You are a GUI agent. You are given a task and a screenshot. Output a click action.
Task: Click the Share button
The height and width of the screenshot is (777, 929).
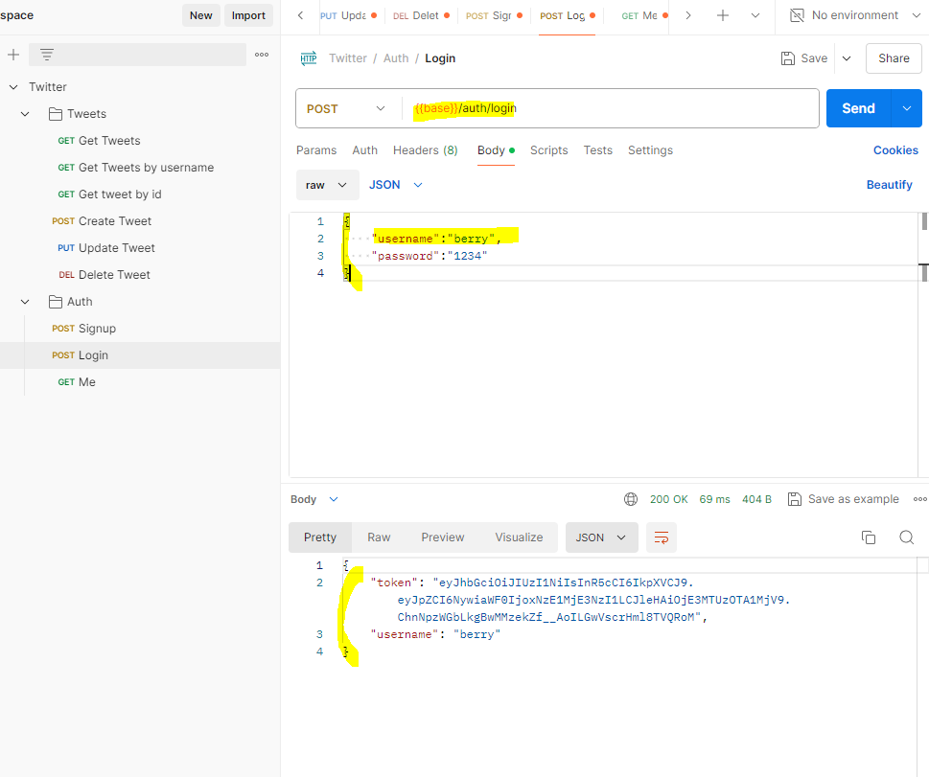pyautogui.click(x=894, y=58)
